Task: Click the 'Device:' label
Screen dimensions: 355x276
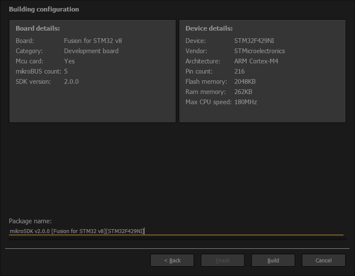Action: pos(196,41)
